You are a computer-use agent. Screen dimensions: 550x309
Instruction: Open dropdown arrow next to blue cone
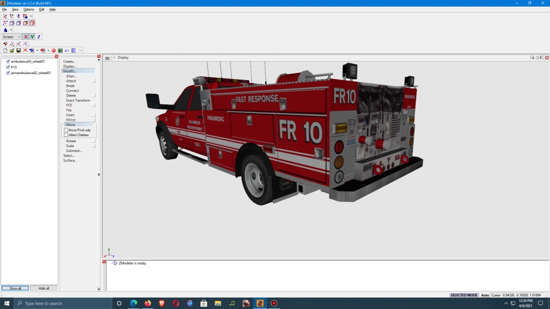(x=11, y=30)
